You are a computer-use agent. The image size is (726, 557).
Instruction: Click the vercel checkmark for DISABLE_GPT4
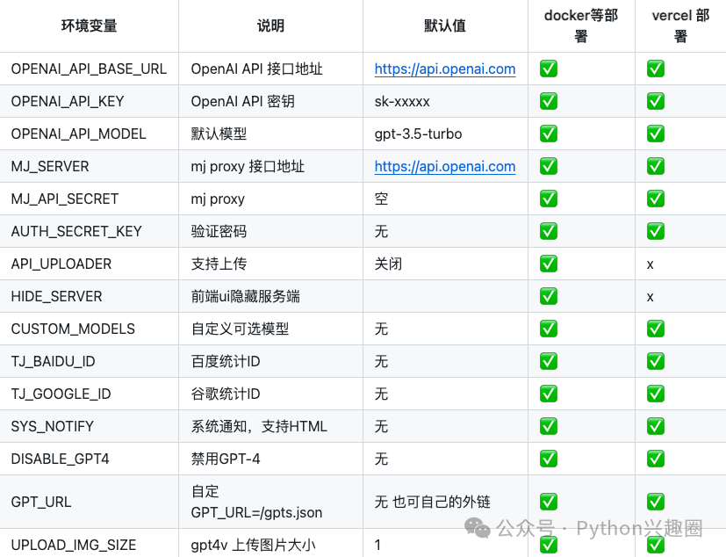point(655,459)
